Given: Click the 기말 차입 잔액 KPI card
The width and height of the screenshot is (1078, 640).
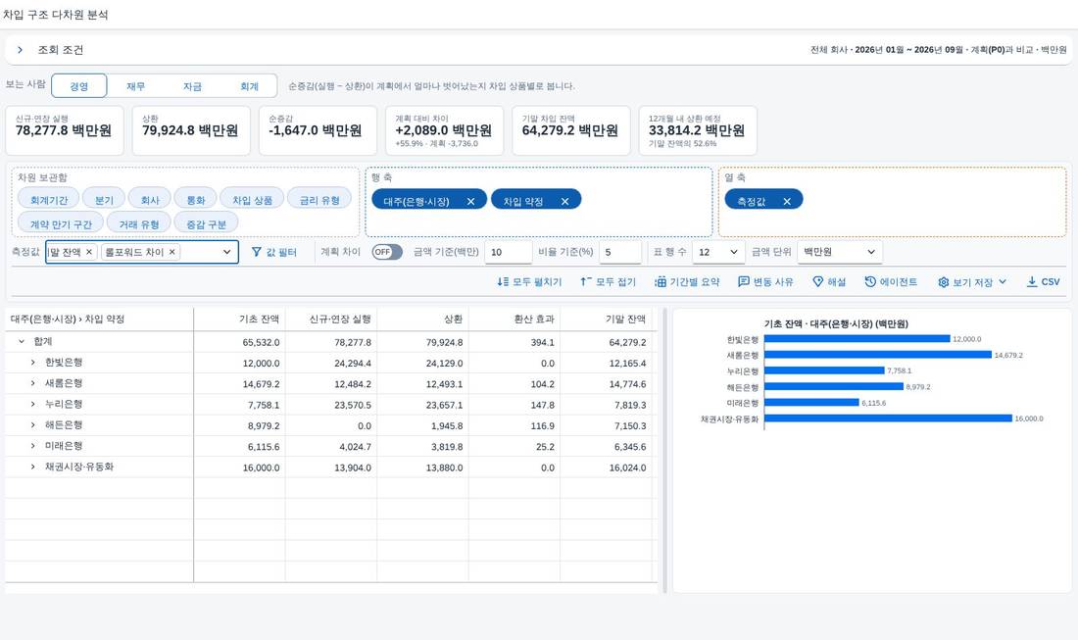Looking at the screenshot, I should (570, 130).
